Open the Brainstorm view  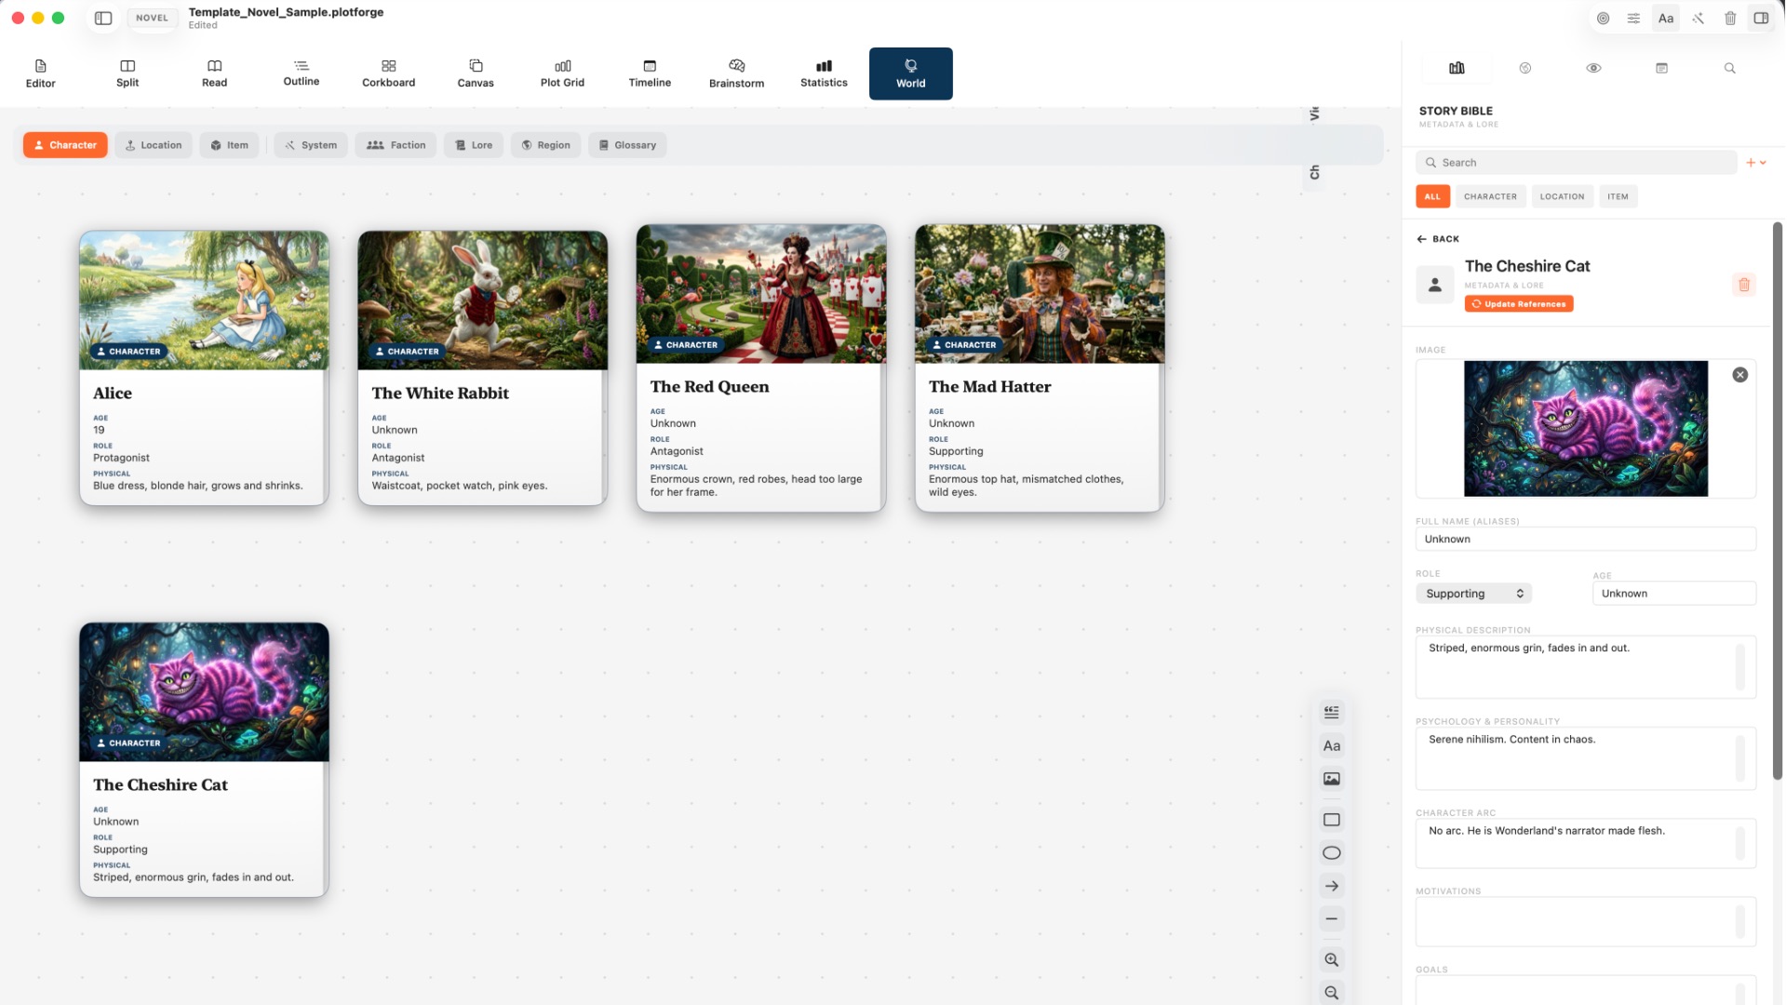(x=736, y=74)
